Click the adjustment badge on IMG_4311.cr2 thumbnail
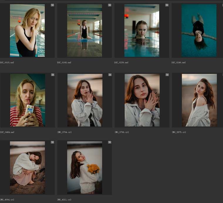The image size is (223, 203). pyautogui.click(x=110, y=142)
